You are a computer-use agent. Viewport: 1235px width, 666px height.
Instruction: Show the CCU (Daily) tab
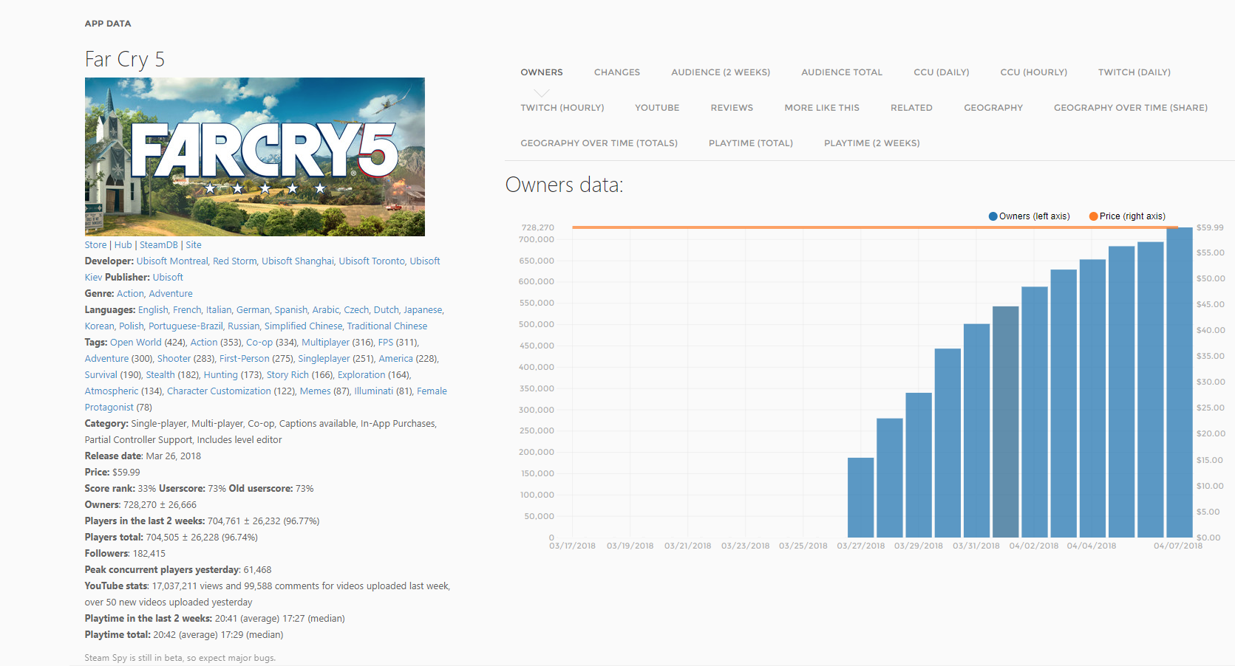click(x=942, y=72)
